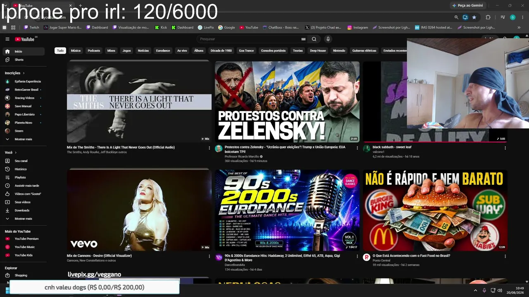Open taskbar microphone indicator

click(484, 290)
